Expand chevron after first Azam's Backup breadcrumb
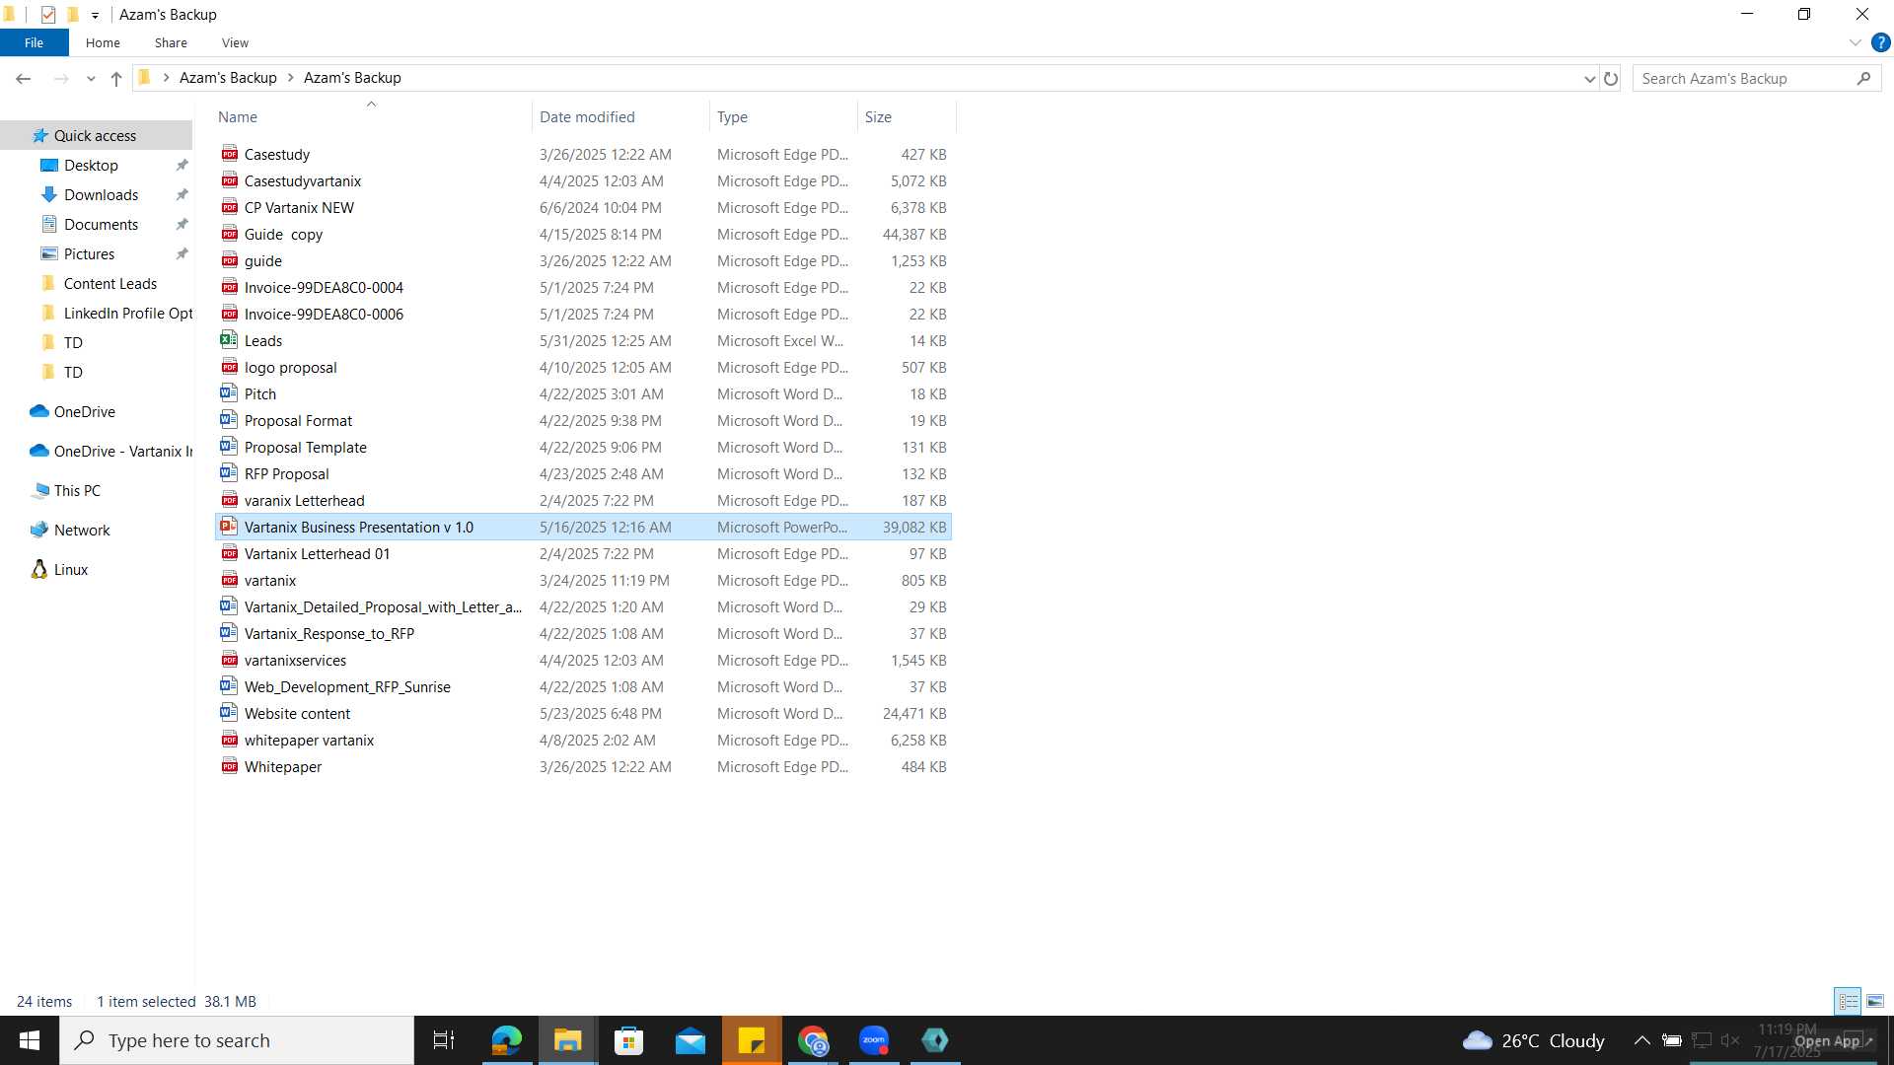Viewport: 1894px width, 1065px height. [x=291, y=78]
